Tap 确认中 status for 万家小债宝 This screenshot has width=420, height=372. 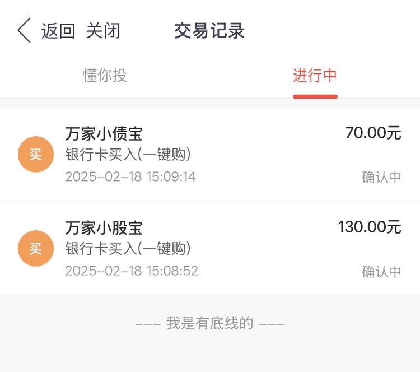pos(381,177)
